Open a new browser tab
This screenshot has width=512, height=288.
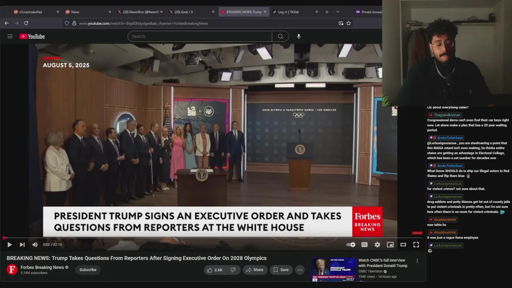coord(327,12)
